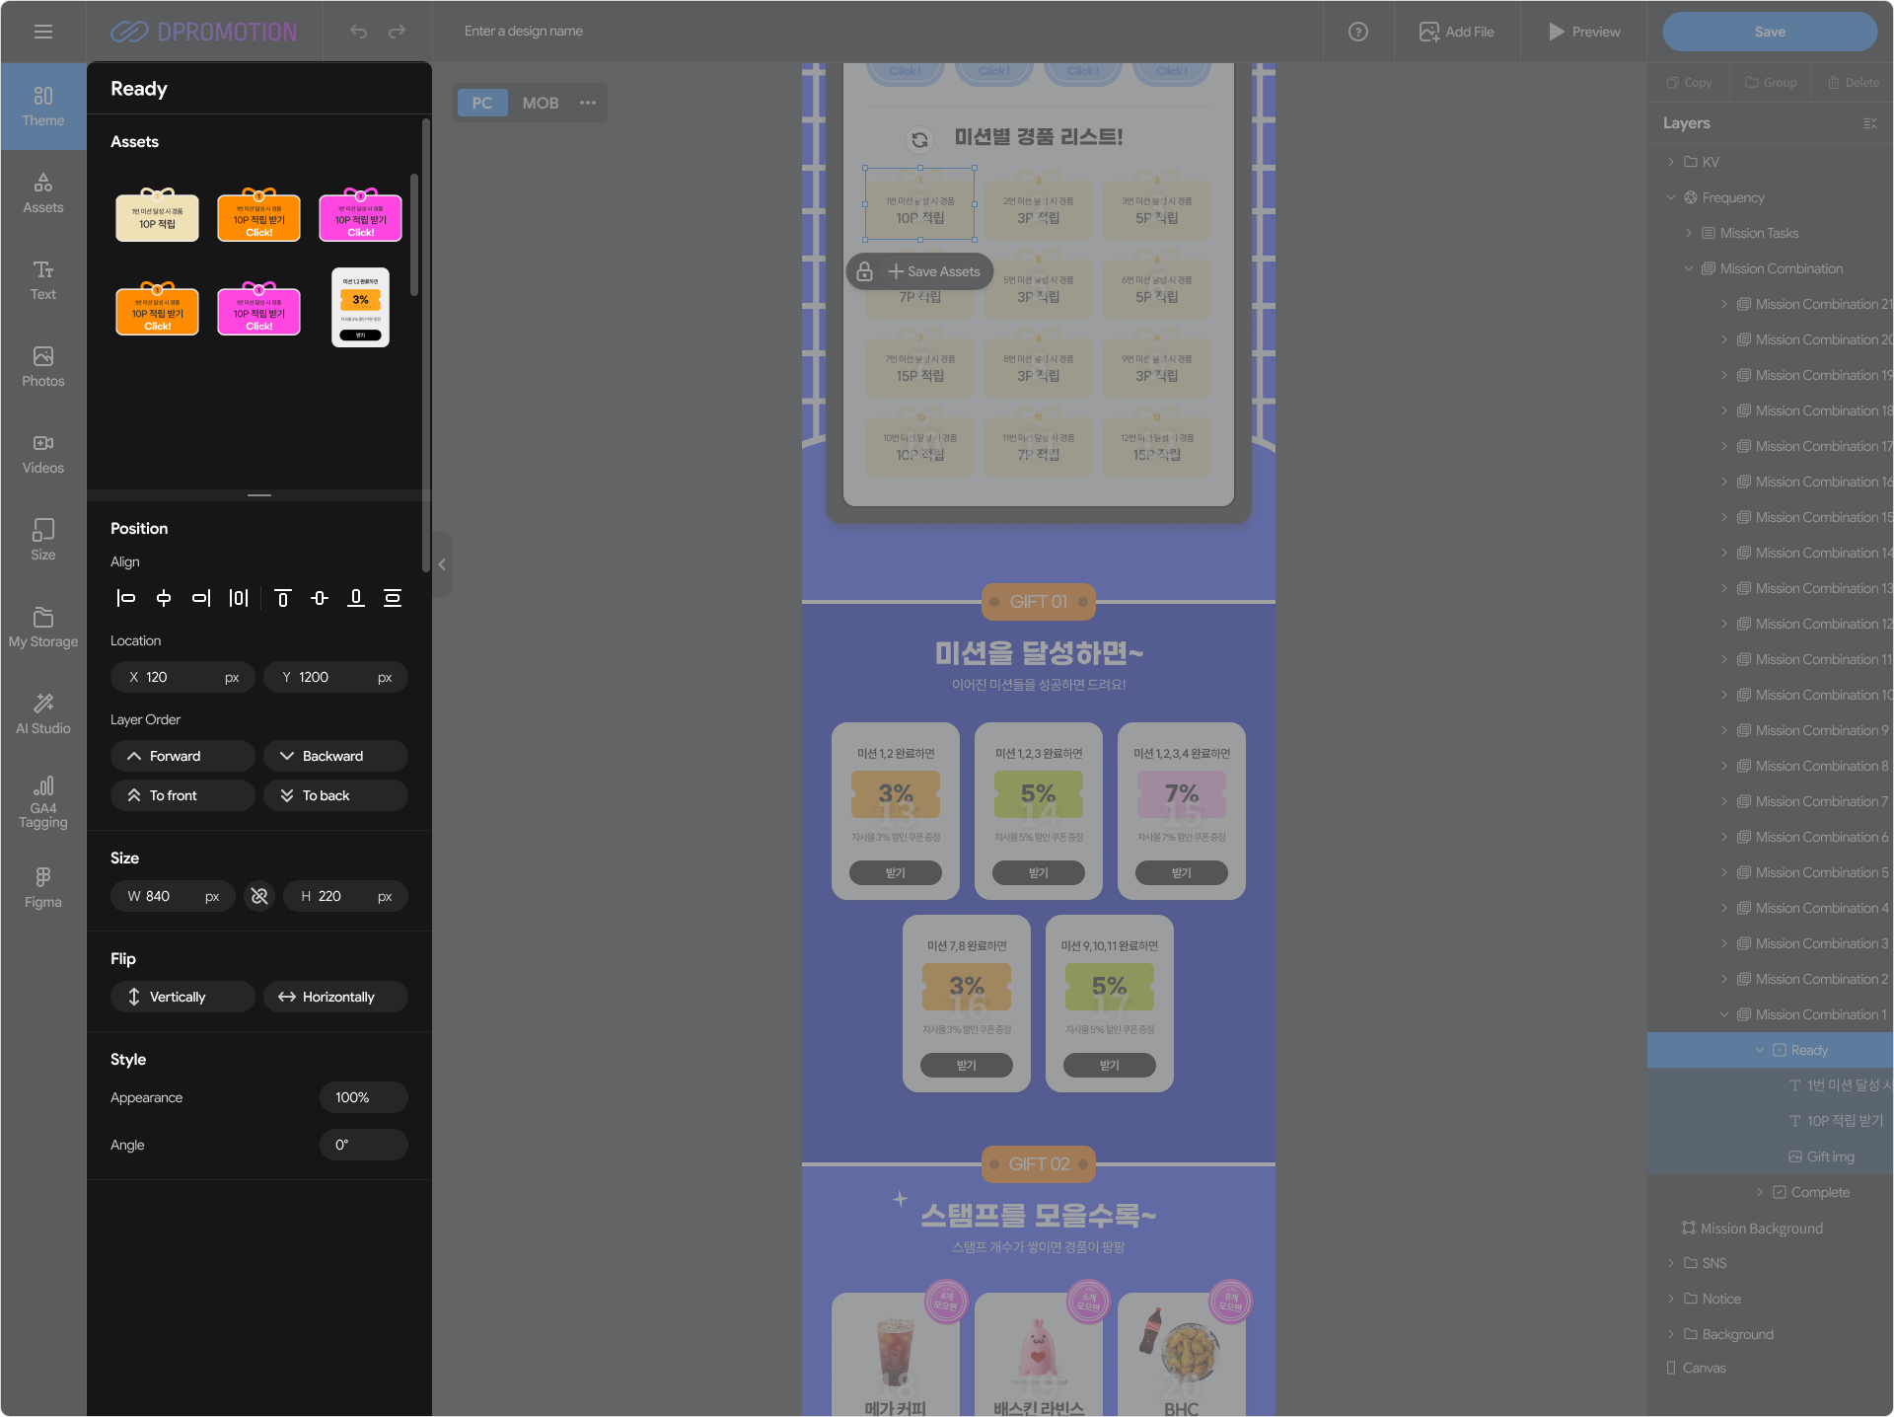Open the Text sidebar panel
The width and height of the screenshot is (1894, 1417).
point(43,280)
